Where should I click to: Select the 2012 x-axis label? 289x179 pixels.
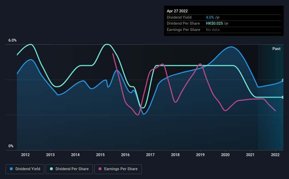tap(25, 155)
